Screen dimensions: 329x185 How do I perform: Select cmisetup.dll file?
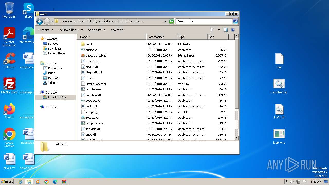(93, 61)
